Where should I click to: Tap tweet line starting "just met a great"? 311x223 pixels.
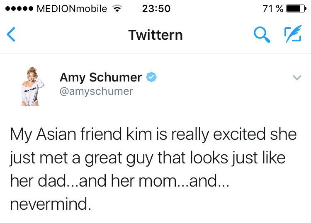pos(148,158)
